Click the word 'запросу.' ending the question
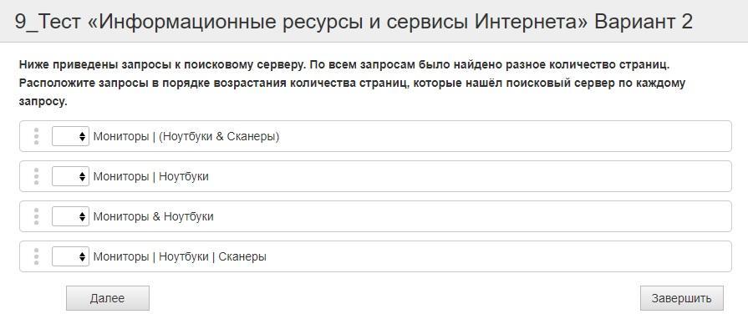Screen dimensions: 748x314 pyautogui.click(x=43, y=102)
